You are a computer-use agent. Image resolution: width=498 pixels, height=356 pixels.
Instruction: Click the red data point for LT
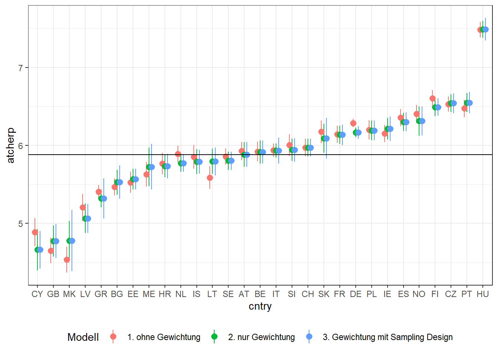tap(210, 178)
